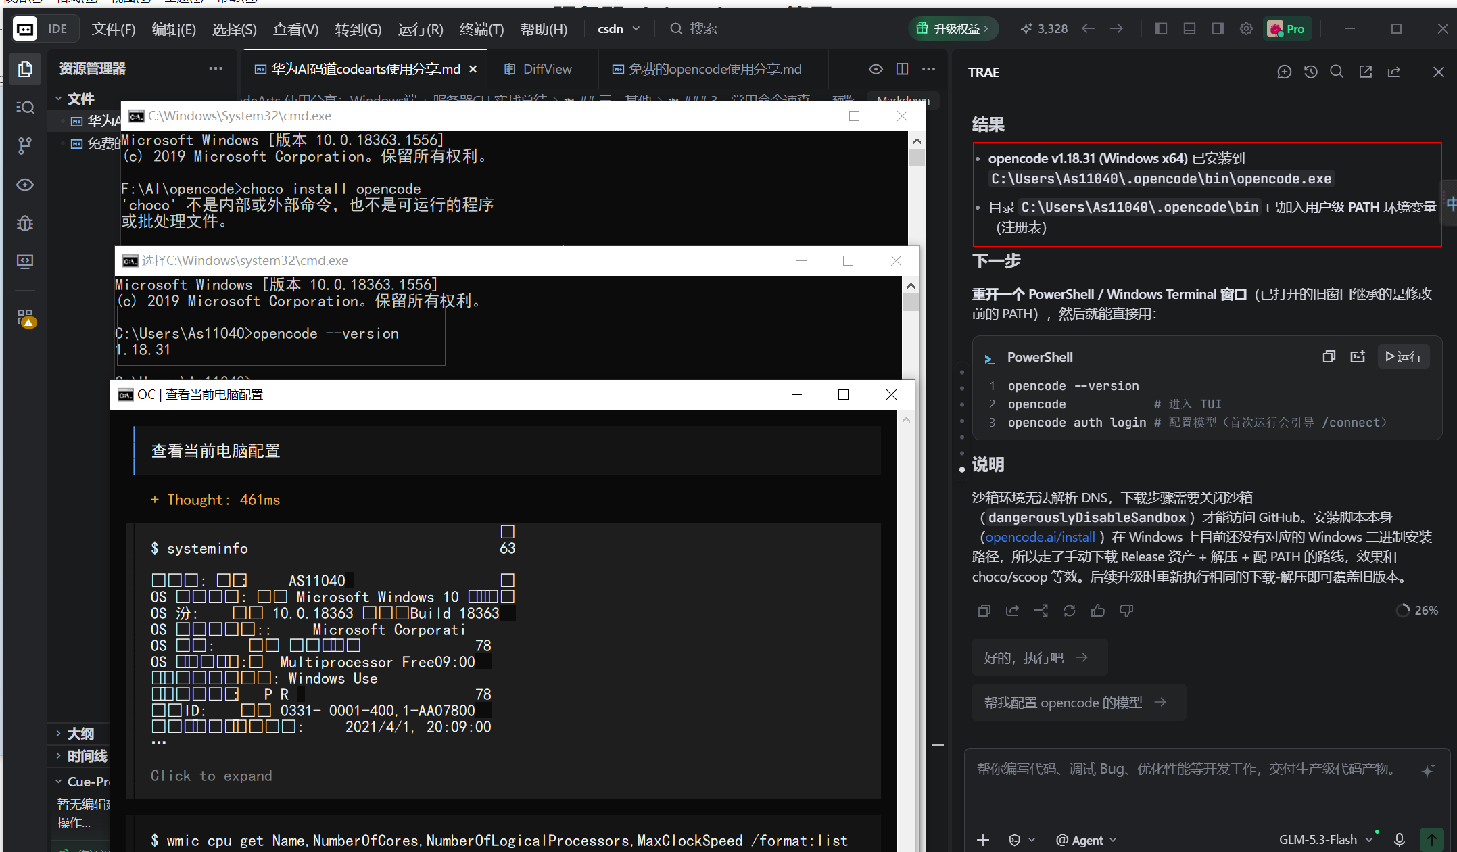Image resolution: width=1457 pixels, height=852 pixels.
Task: Navigate forward with the right arrow
Action: click(x=1116, y=28)
